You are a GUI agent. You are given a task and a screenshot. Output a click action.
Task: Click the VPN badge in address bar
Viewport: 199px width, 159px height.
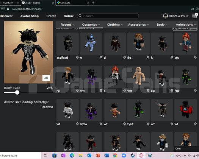(3, 9)
